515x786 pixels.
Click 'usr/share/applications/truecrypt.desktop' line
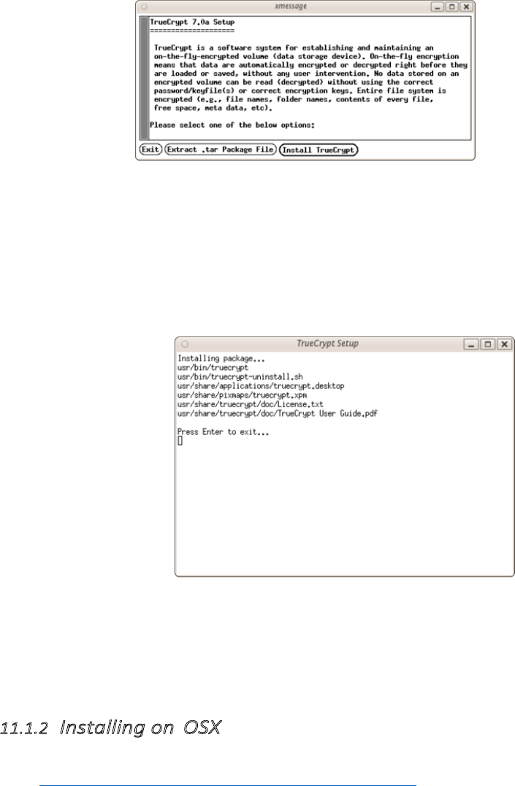pos(261,386)
